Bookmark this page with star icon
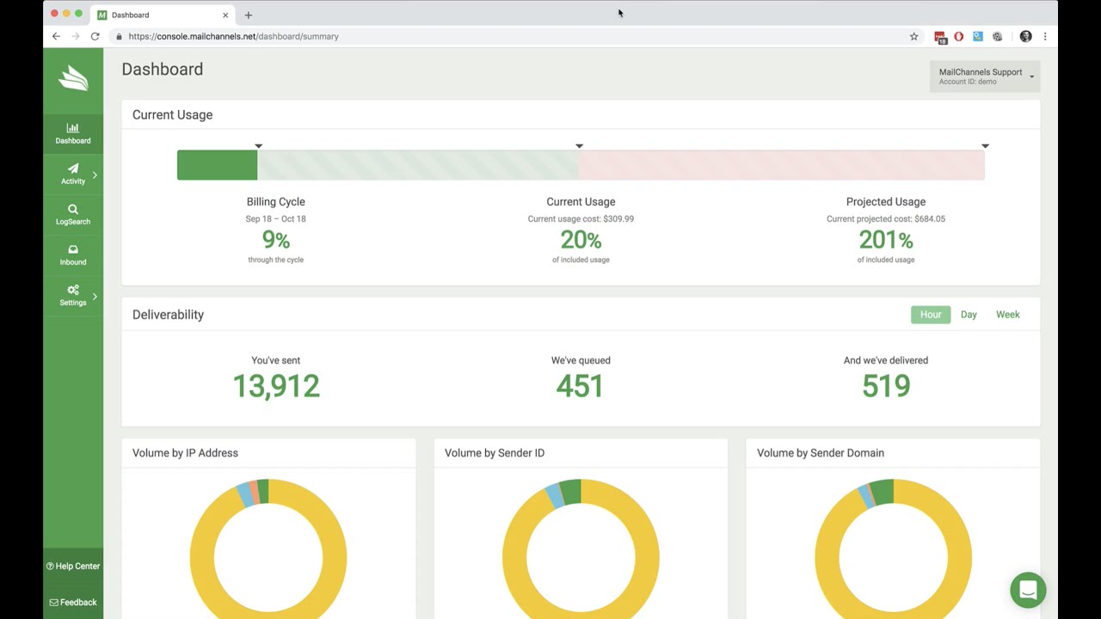1101x619 pixels. click(913, 36)
